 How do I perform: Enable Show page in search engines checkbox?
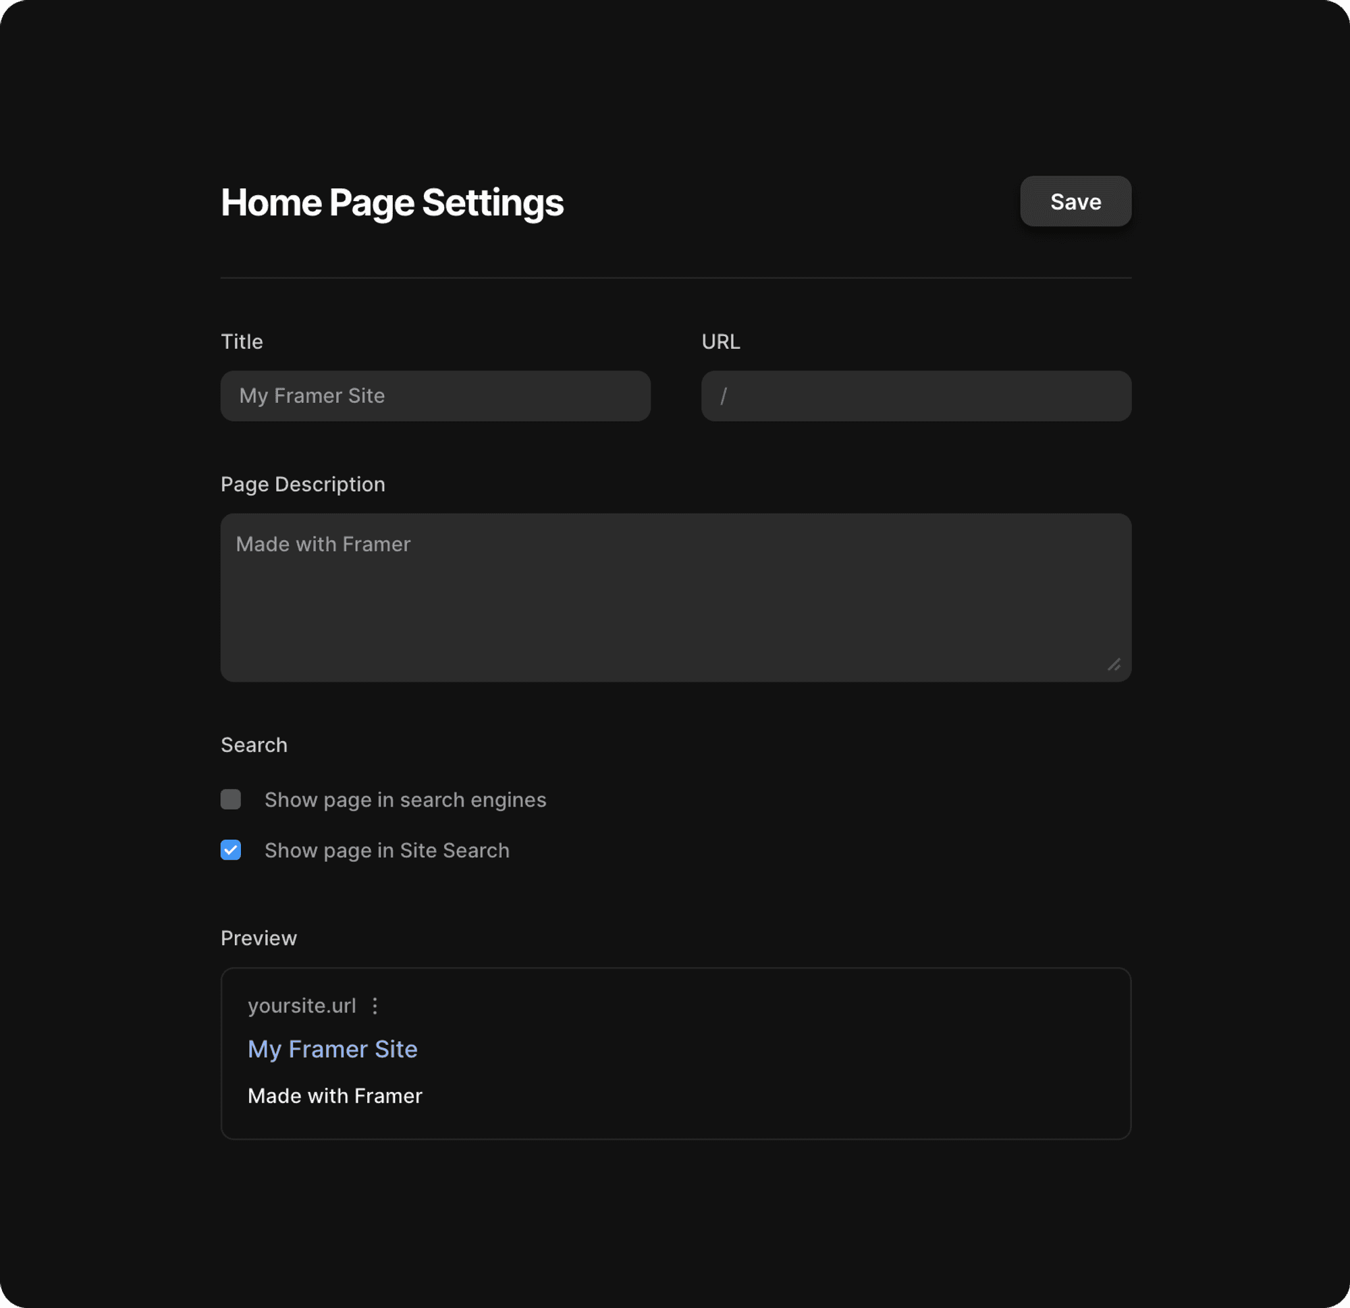pyautogui.click(x=231, y=799)
